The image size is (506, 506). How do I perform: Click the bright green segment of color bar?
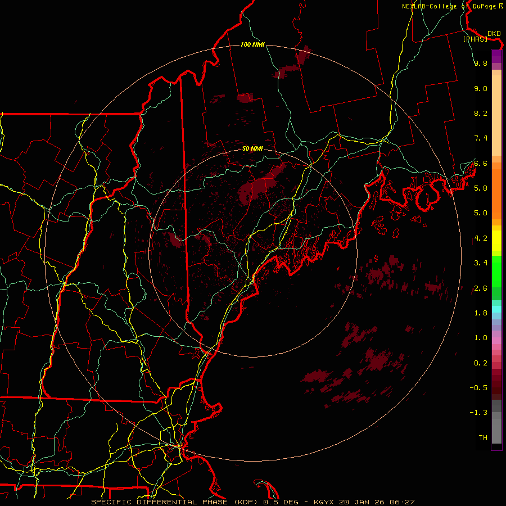(x=496, y=271)
